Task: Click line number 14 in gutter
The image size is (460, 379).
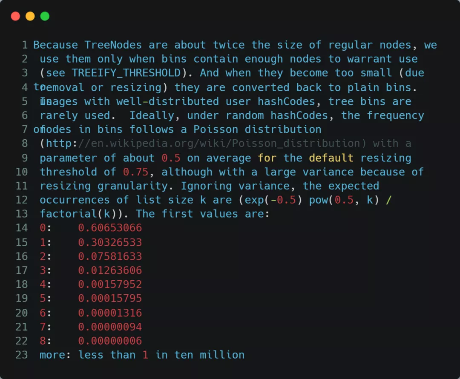Action: point(22,228)
